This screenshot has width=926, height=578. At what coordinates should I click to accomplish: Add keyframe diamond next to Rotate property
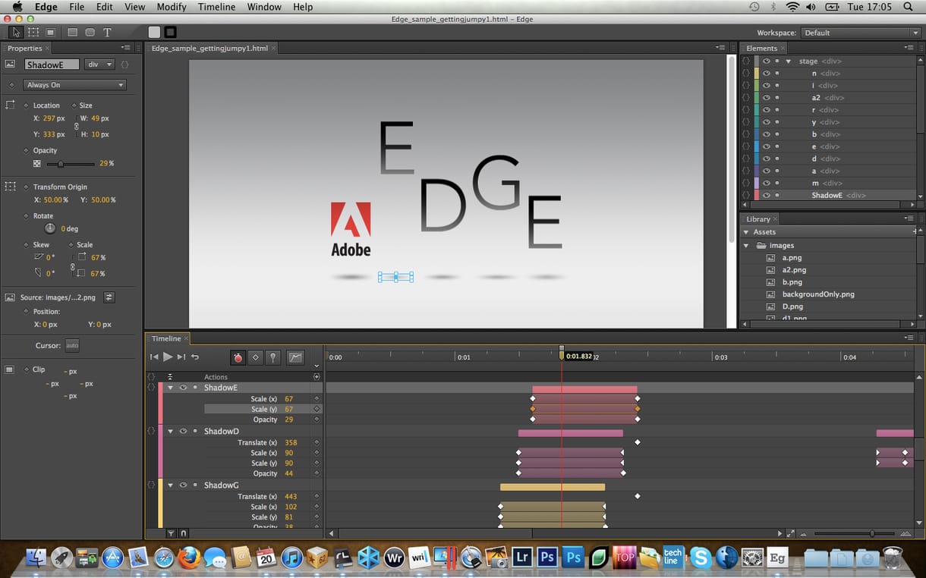point(26,216)
